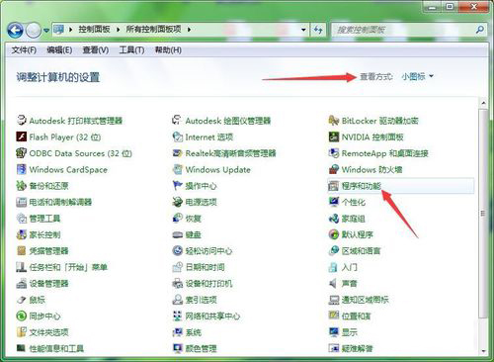This screenshot has height=362, width=494.
Task: Open 凭据管理器 (Credential Manager)
Action: coord(48,251)
